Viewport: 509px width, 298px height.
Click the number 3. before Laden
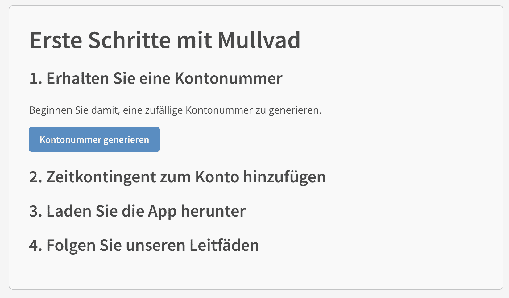(x=35, y=211)
